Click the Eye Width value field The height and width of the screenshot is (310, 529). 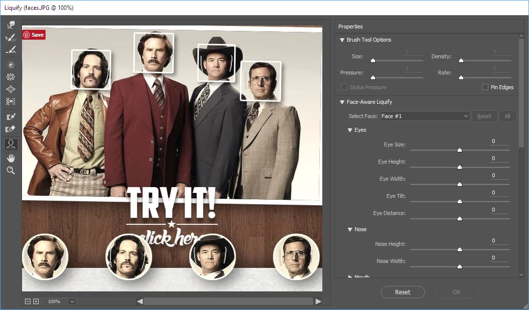tap(500, 176)
